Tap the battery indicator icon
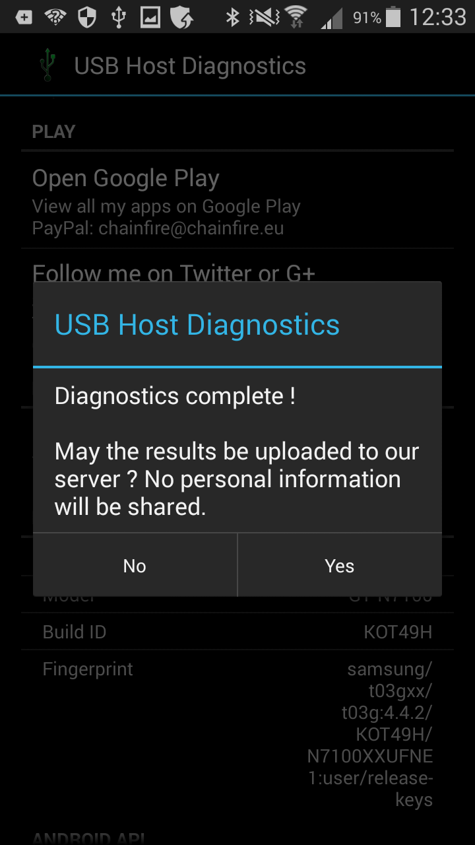This screenshot has width=475, height=845. pyautogui.click(x=393, y=17)
